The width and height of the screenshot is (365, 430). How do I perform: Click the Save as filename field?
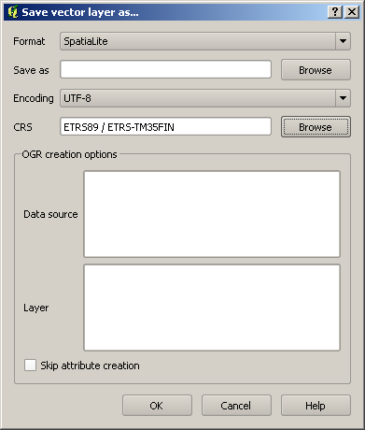165,69
